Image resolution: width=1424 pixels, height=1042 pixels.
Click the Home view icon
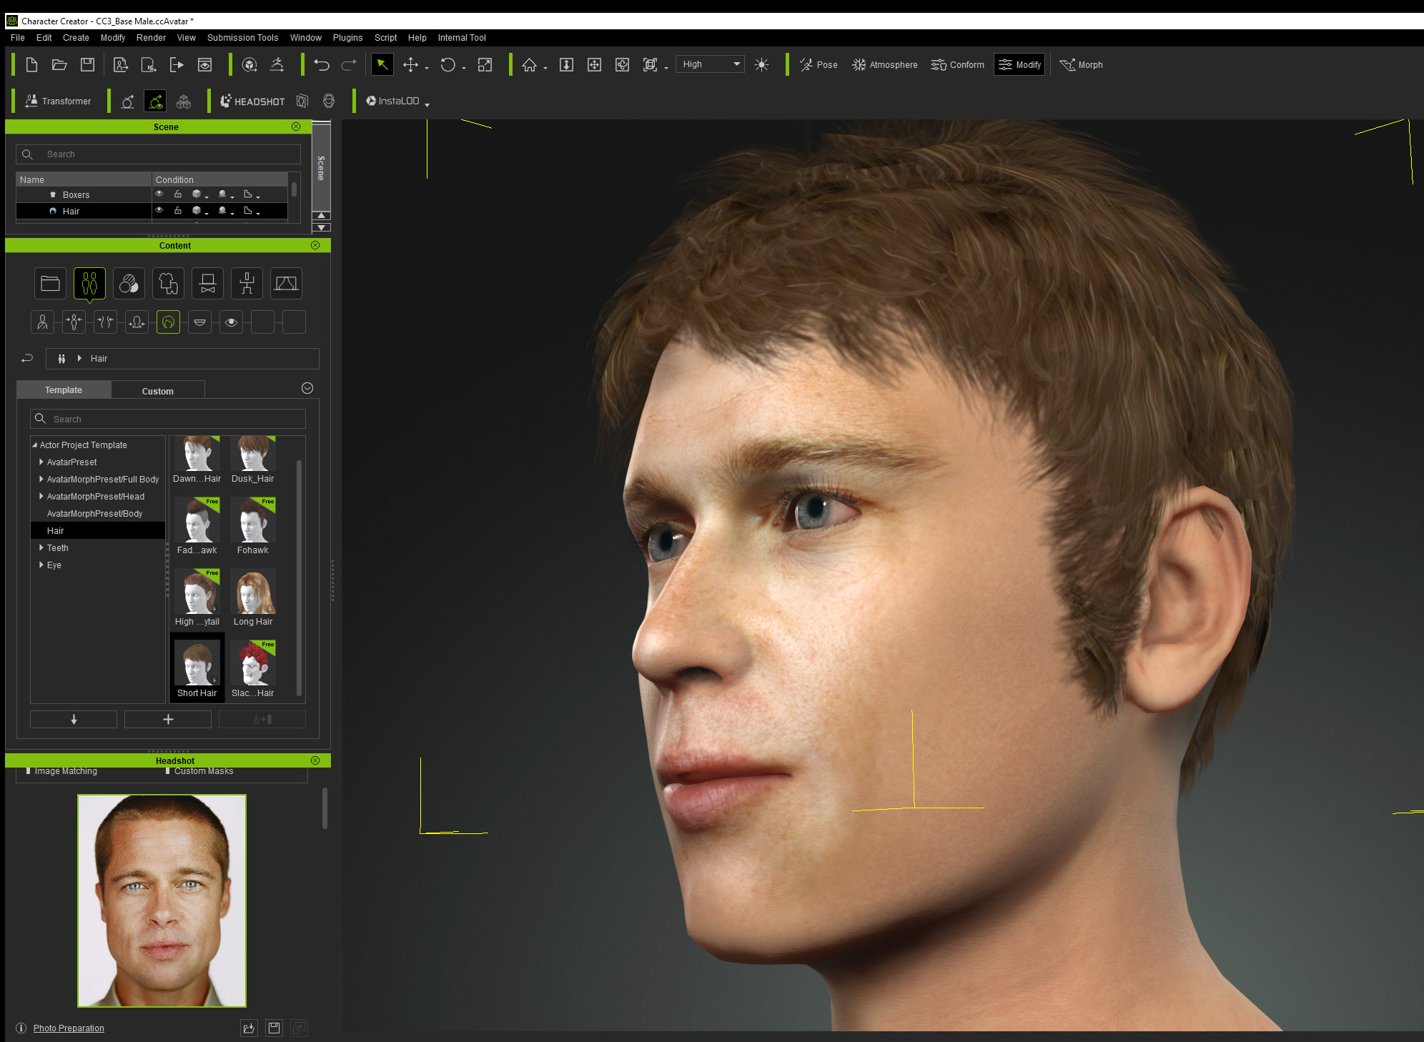[x=529, y=65]
